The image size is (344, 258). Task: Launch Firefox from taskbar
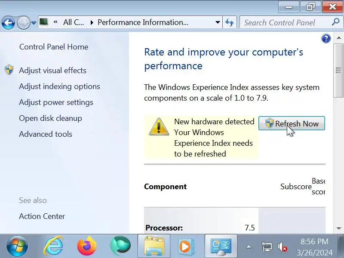coord(87,246)
